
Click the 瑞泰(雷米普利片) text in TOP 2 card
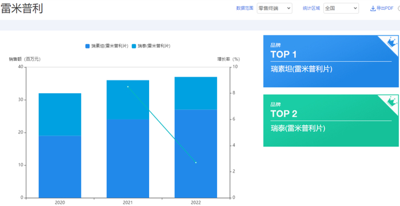click(x=298, y=128)
